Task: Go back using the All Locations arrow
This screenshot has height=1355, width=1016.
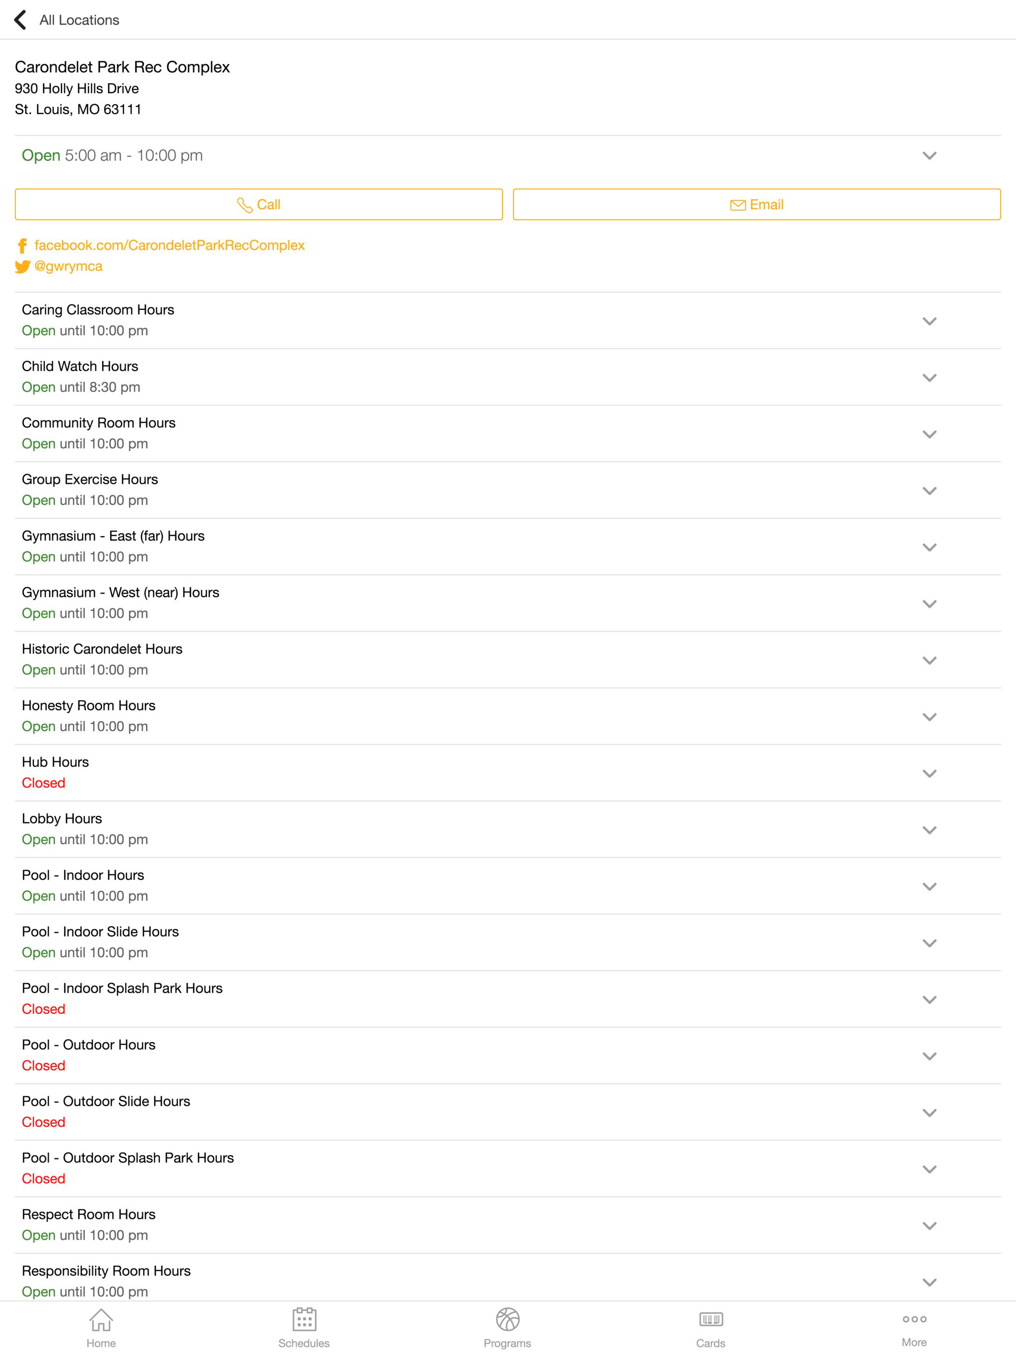Action: tap(20, 20)
